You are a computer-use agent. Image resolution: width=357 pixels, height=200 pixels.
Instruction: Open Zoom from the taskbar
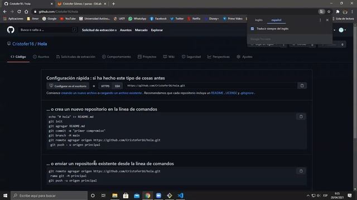pyautogui.click(x=158, y=196)
